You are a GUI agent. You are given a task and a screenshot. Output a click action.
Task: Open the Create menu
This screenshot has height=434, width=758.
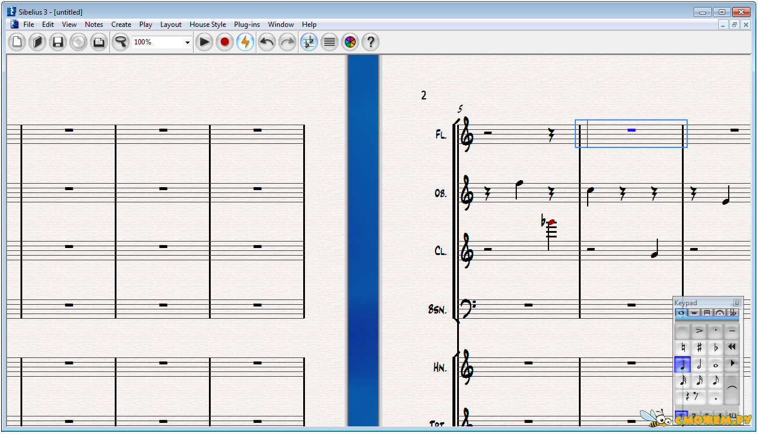(121, 25)
